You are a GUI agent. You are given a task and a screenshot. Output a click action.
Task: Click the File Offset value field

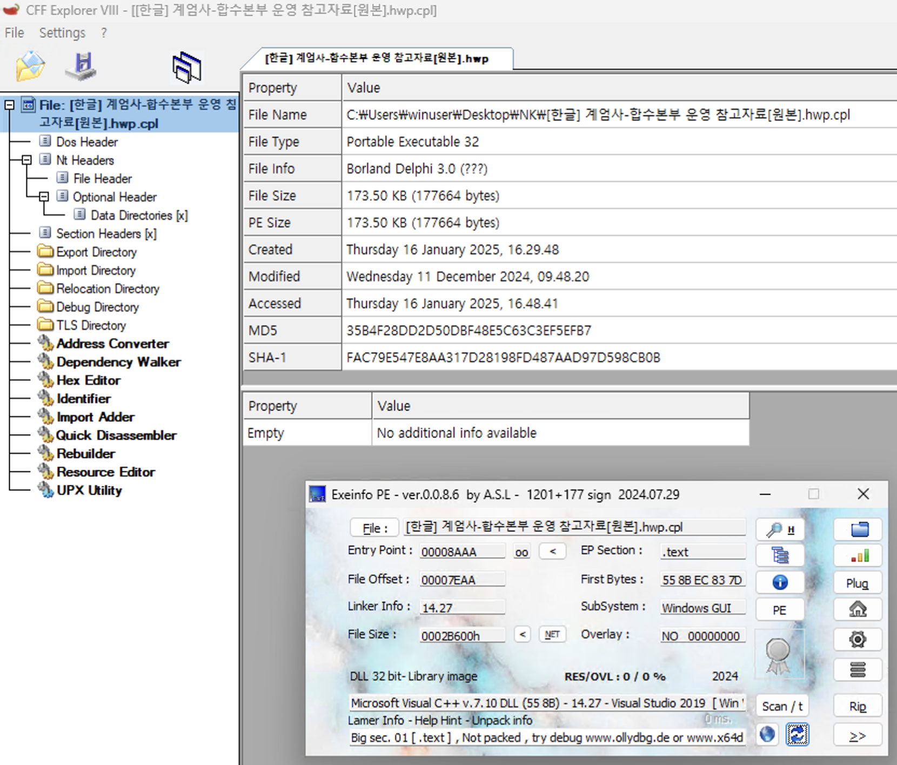click(x=463, y=580)
